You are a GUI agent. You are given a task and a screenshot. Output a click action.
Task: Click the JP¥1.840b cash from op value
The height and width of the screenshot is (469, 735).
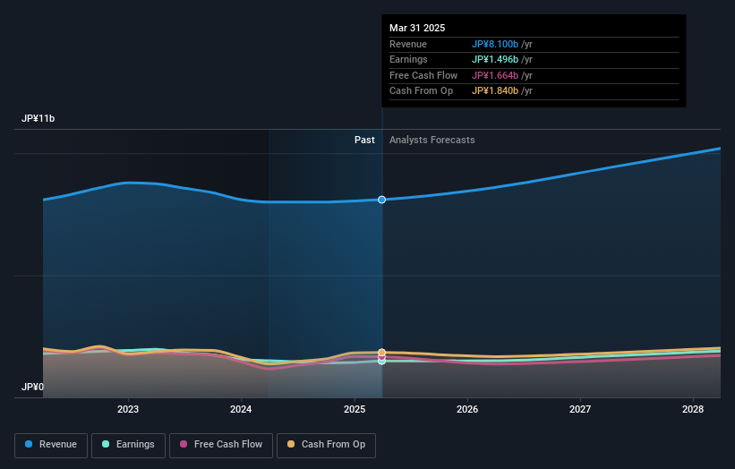tap(495, 91)
